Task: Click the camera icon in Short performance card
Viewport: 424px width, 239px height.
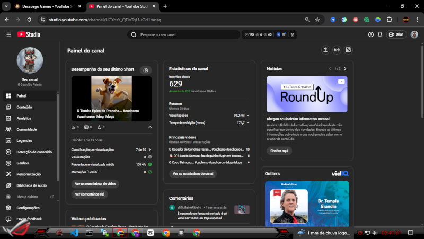Action: (x=145, y=70)
